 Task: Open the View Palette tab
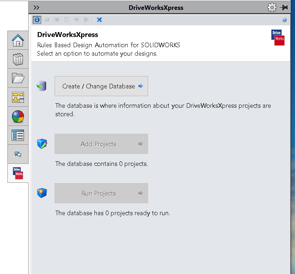coord(18,97)
